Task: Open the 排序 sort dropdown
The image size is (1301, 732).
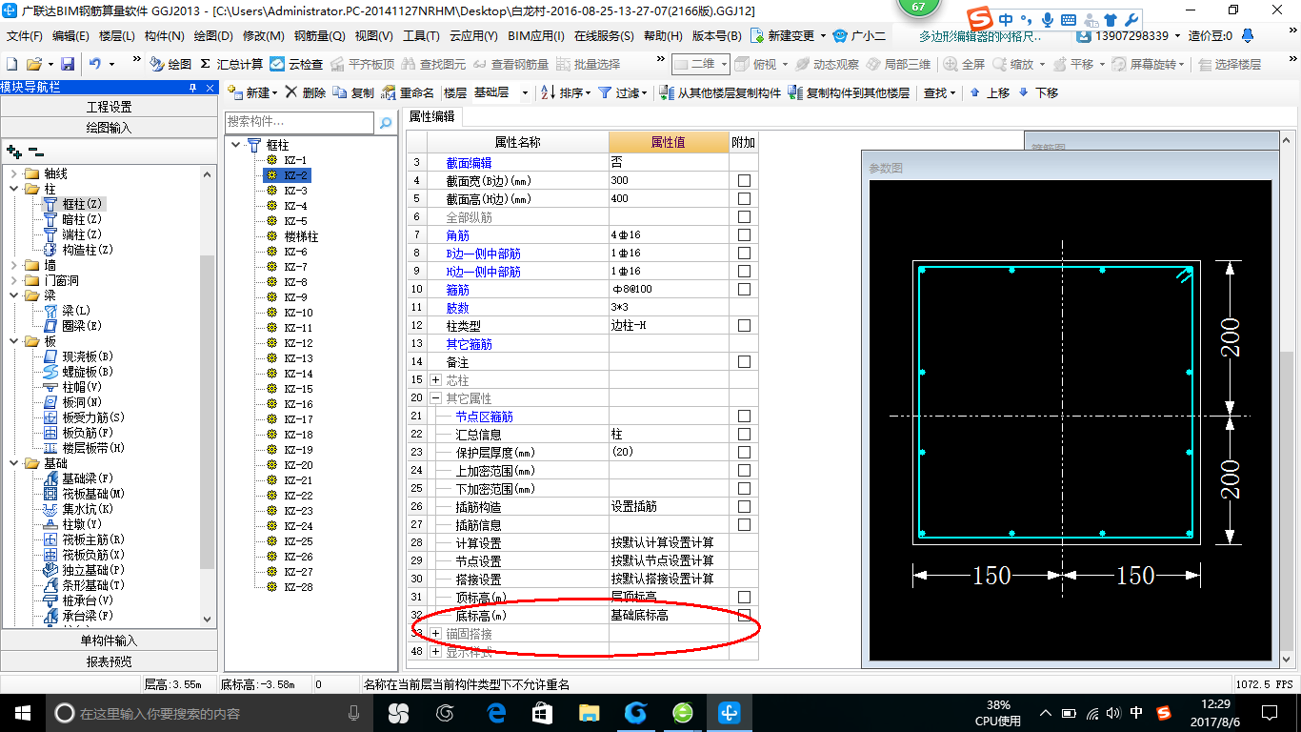Action: (x=566, y=92)
